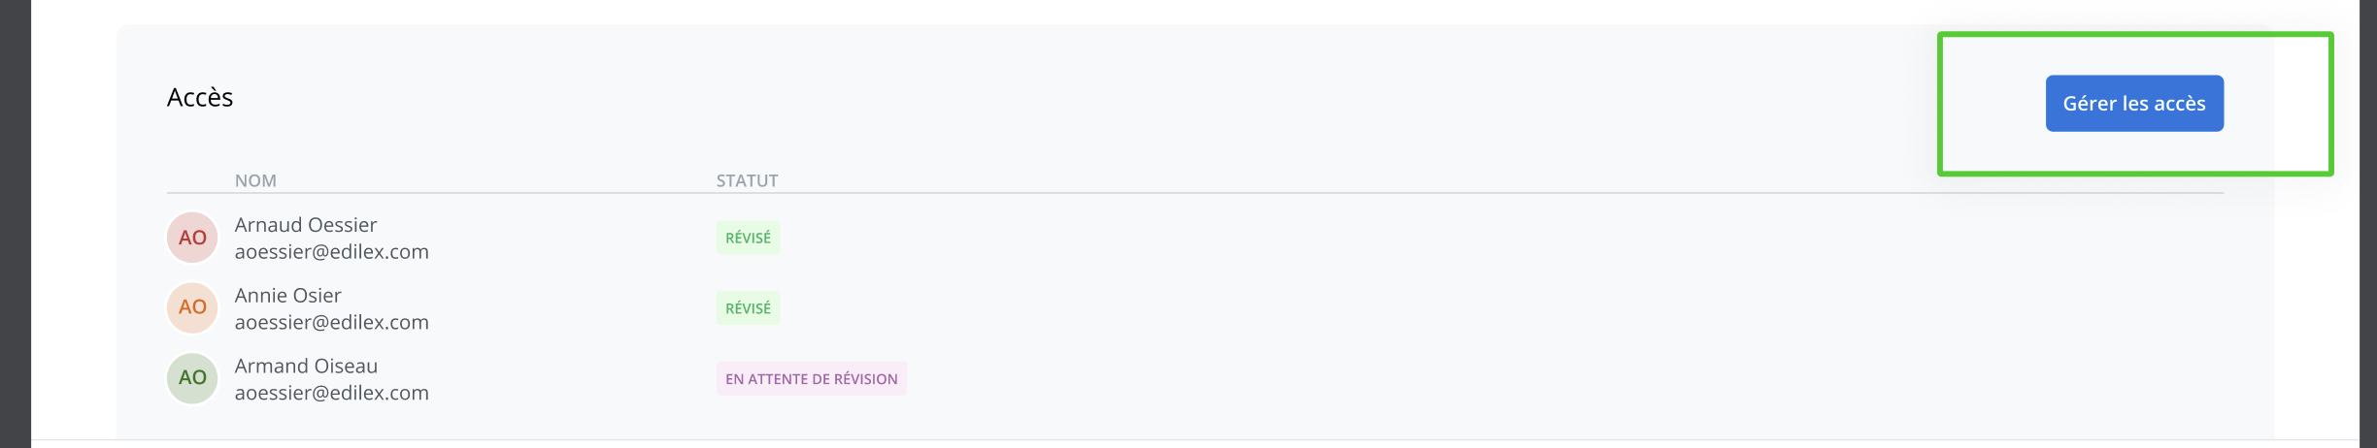The height and width of the screenshot is (448, 2377).
Task: Click Arnaud Oessier's RÉVISÉ status badge
Action: [748, 238]
